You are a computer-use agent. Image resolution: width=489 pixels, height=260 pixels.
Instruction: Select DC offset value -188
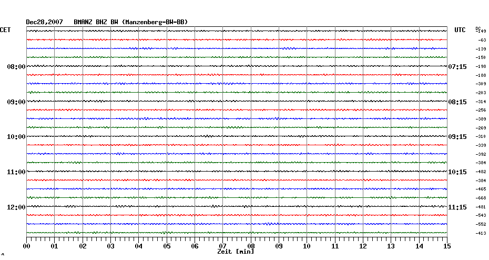coord(481,75)
